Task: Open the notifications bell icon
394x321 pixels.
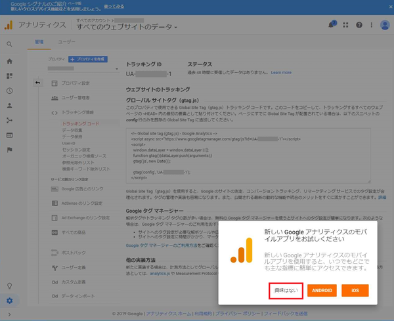Action: pyautogui.click(x=332, y=25)
